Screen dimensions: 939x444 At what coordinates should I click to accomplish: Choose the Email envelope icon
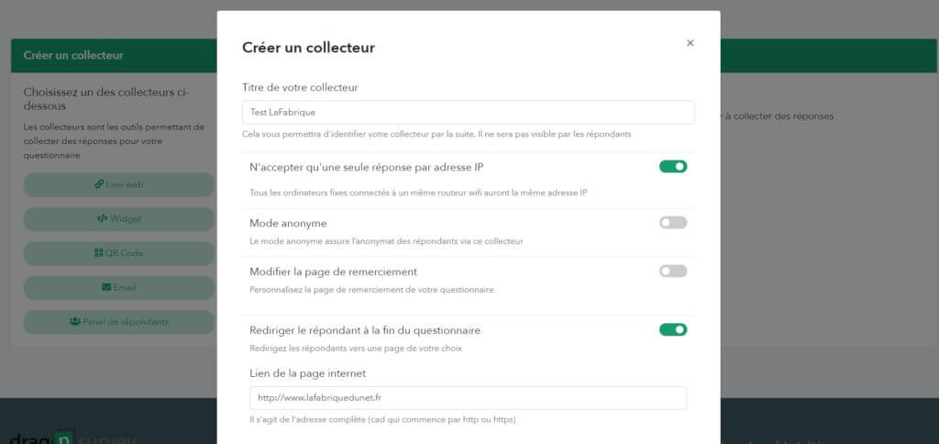point(106,287)
